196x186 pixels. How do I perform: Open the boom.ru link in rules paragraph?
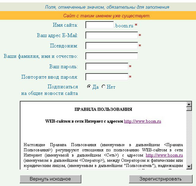[x=164, y=155]
